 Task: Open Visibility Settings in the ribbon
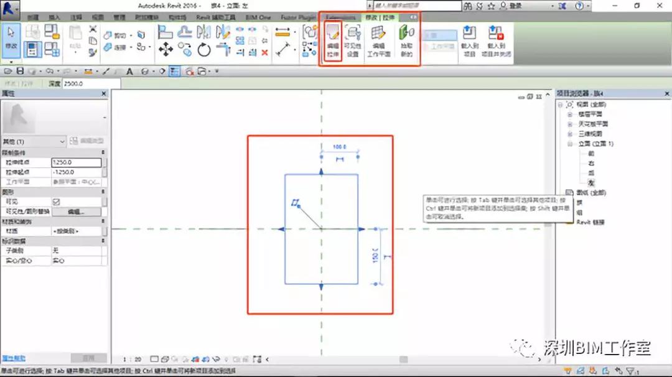[353, 41]
